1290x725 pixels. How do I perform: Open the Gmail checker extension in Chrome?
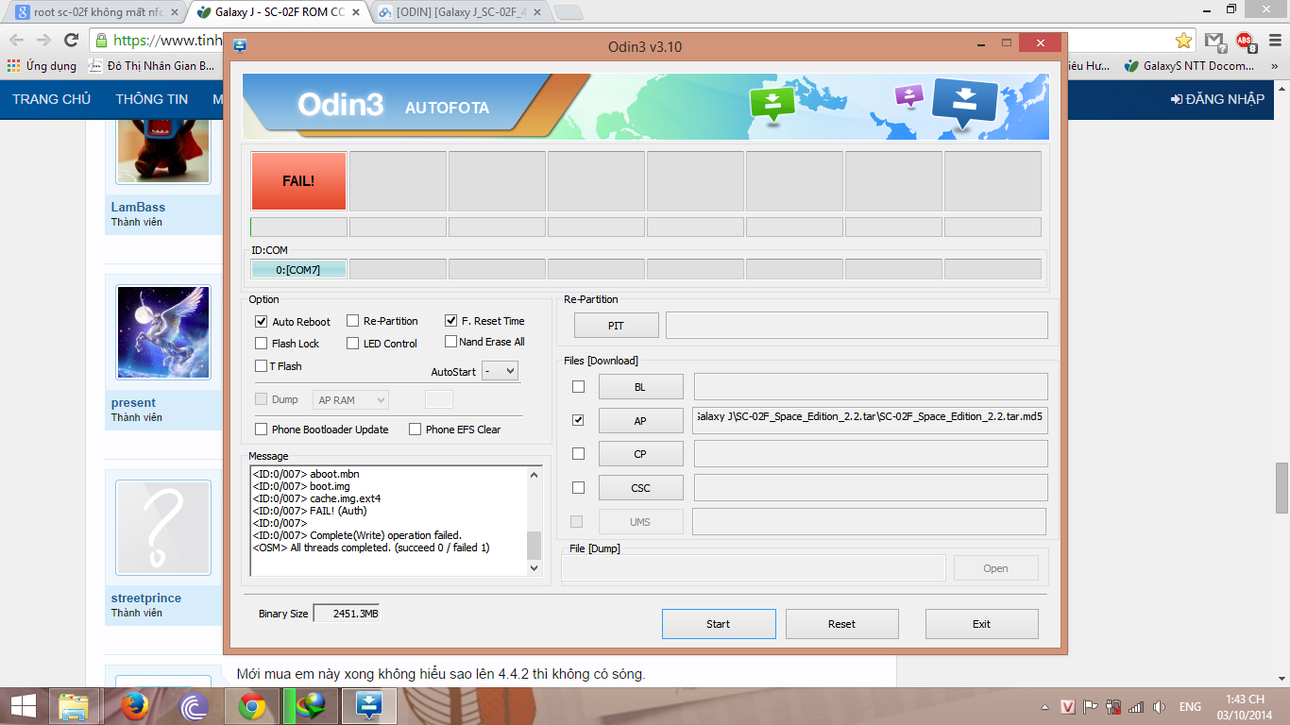(x=1214, y=41)
